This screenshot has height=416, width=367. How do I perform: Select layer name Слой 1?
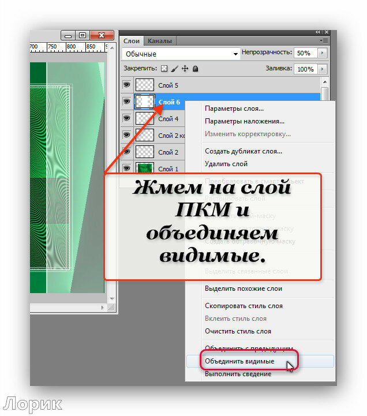point(168,169)
